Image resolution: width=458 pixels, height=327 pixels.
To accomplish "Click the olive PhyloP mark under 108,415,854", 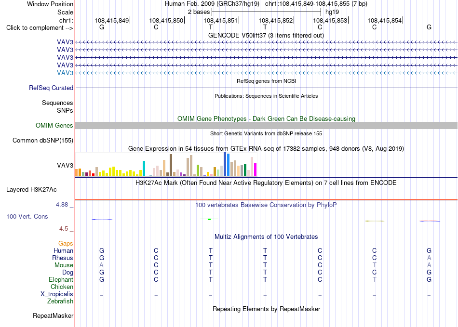I will [x=375, y=221].
